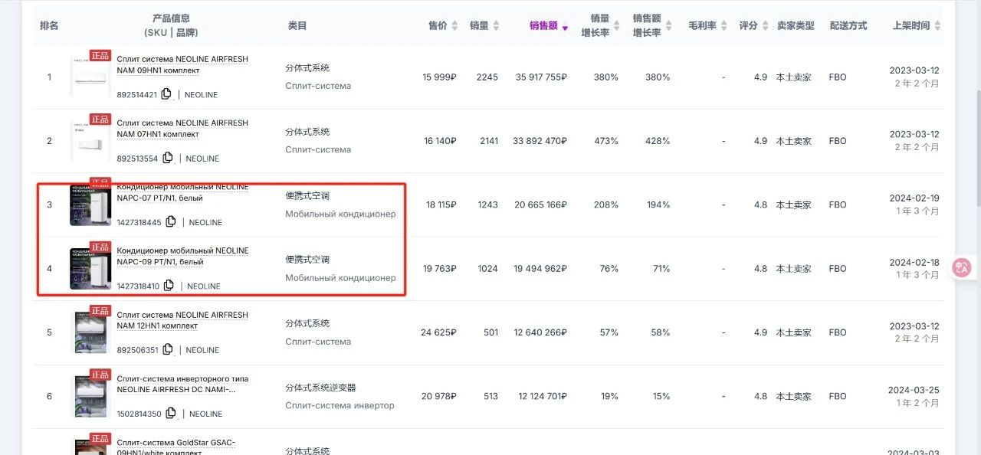Copy SKU 1427318410 via copy icon
This screenshot has width=981, height=455.
click(x=169, y=286)
